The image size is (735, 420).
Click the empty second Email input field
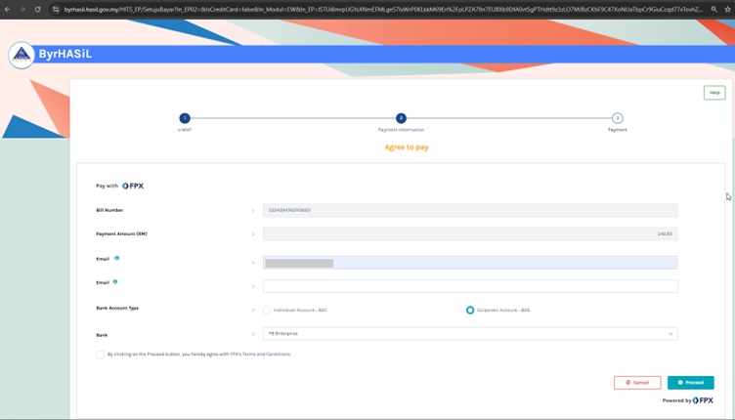tap(469, 286)
